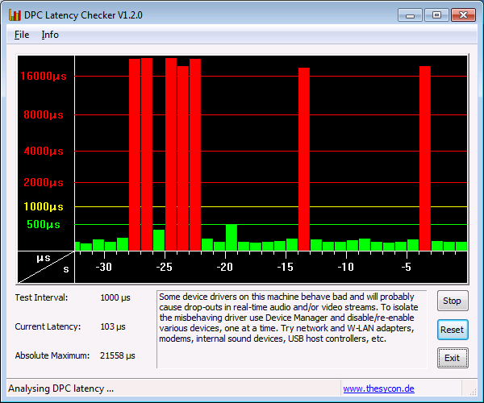The width and height of the screenshot is (484, 403).
Task: Close the window with the red X
Action: (463, 15)
